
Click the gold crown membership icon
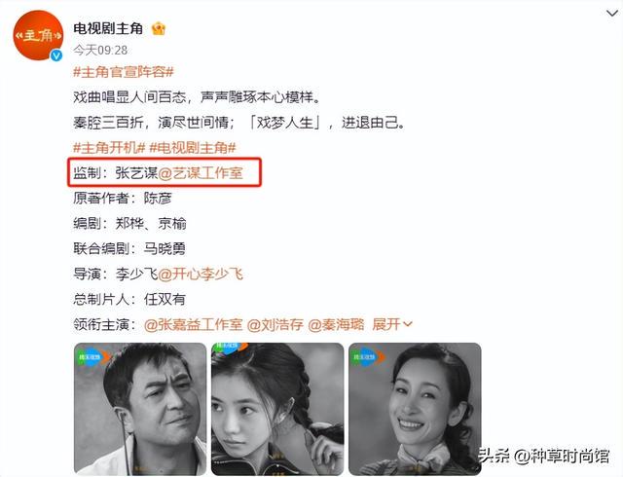click(x=159, y=28)
